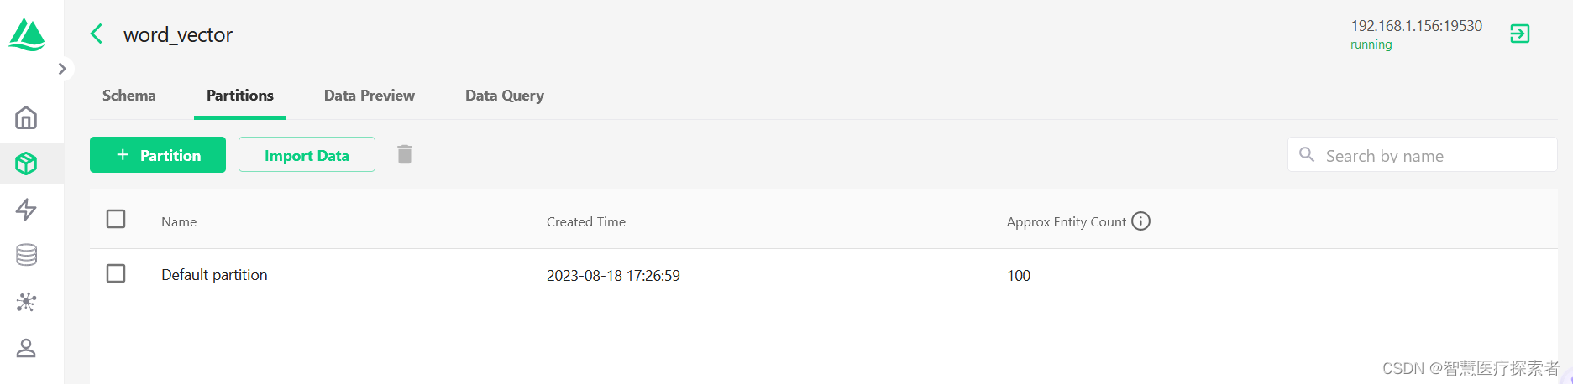This screenshot has width=1573, height=384.
Task: Click the green Partition button
Action: 158,155
